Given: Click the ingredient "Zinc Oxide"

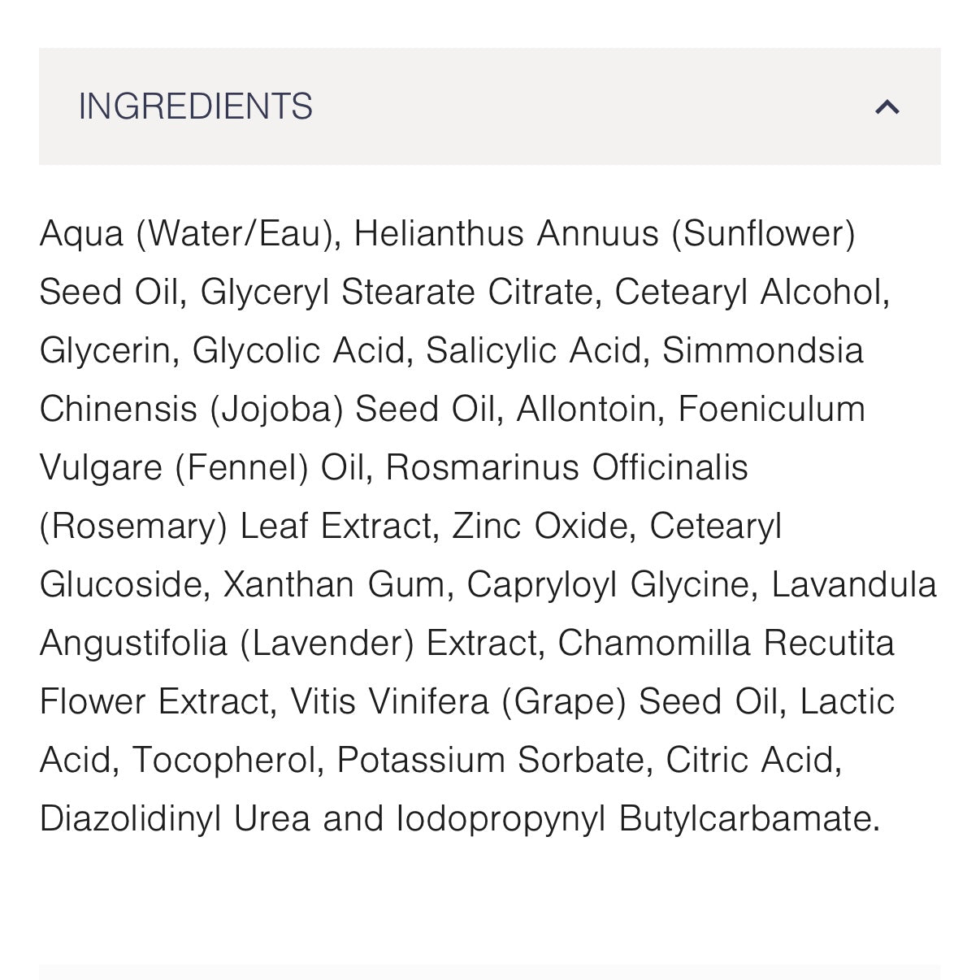Looking at the screenshot, I should 540,527.
